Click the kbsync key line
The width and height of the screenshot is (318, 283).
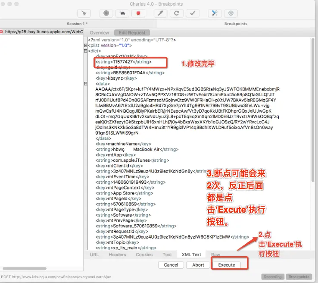coord(116,78)
